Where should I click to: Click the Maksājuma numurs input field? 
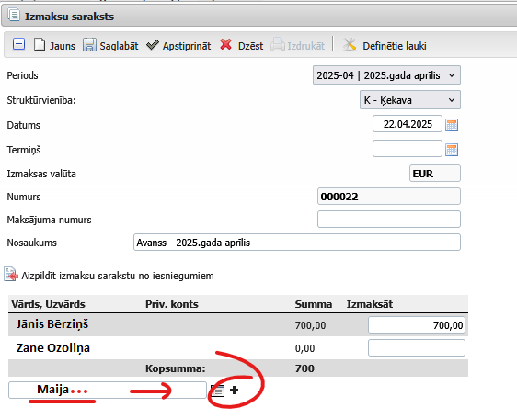(x=389, y=220)
